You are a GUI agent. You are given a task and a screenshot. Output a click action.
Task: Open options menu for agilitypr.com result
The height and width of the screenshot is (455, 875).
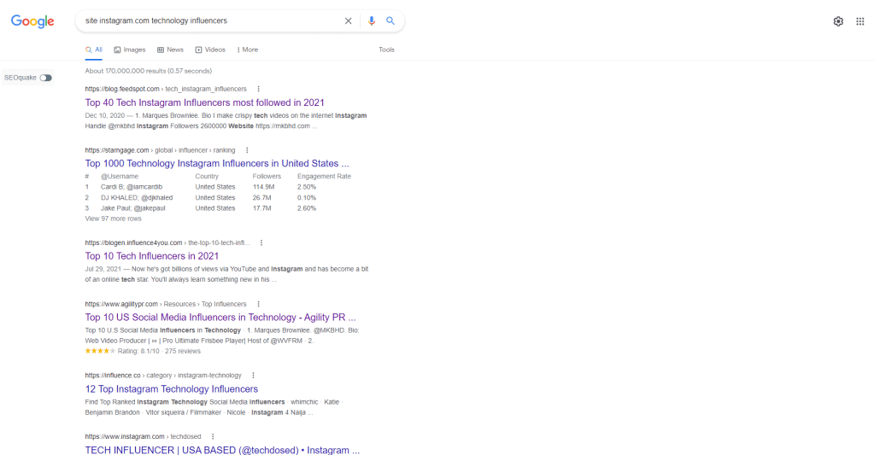(258, 304)
